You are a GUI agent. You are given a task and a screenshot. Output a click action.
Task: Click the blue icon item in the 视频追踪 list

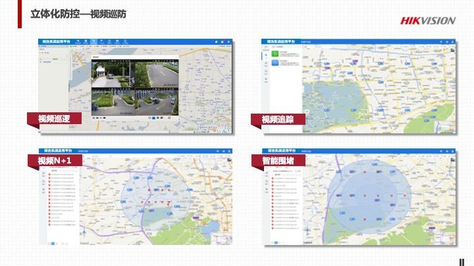click(x=275, y=63)
